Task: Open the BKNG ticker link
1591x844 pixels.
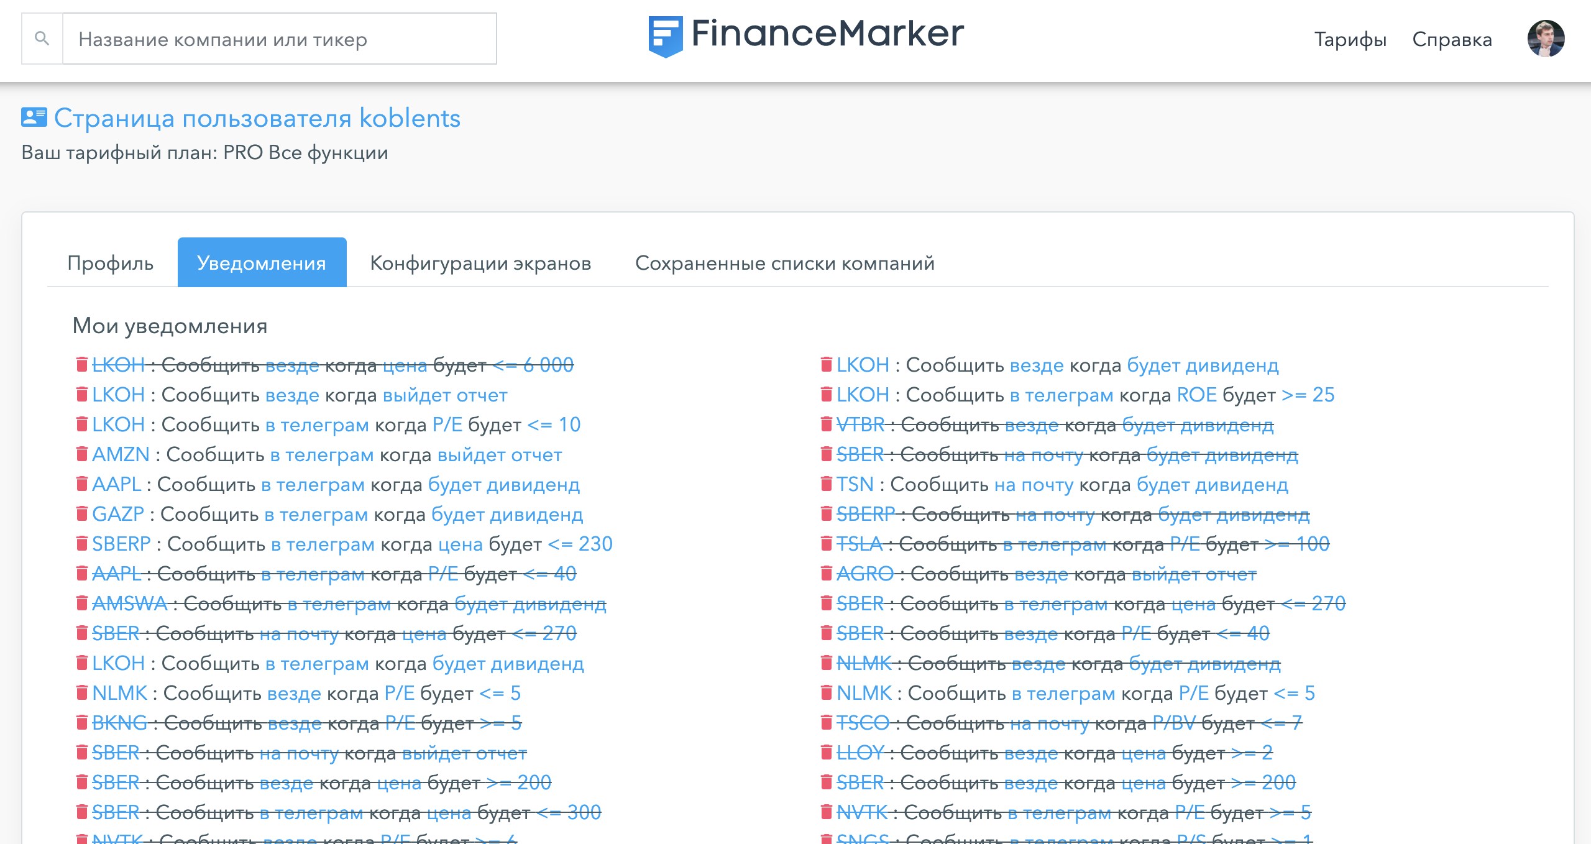Action: [x=119, y=723]
